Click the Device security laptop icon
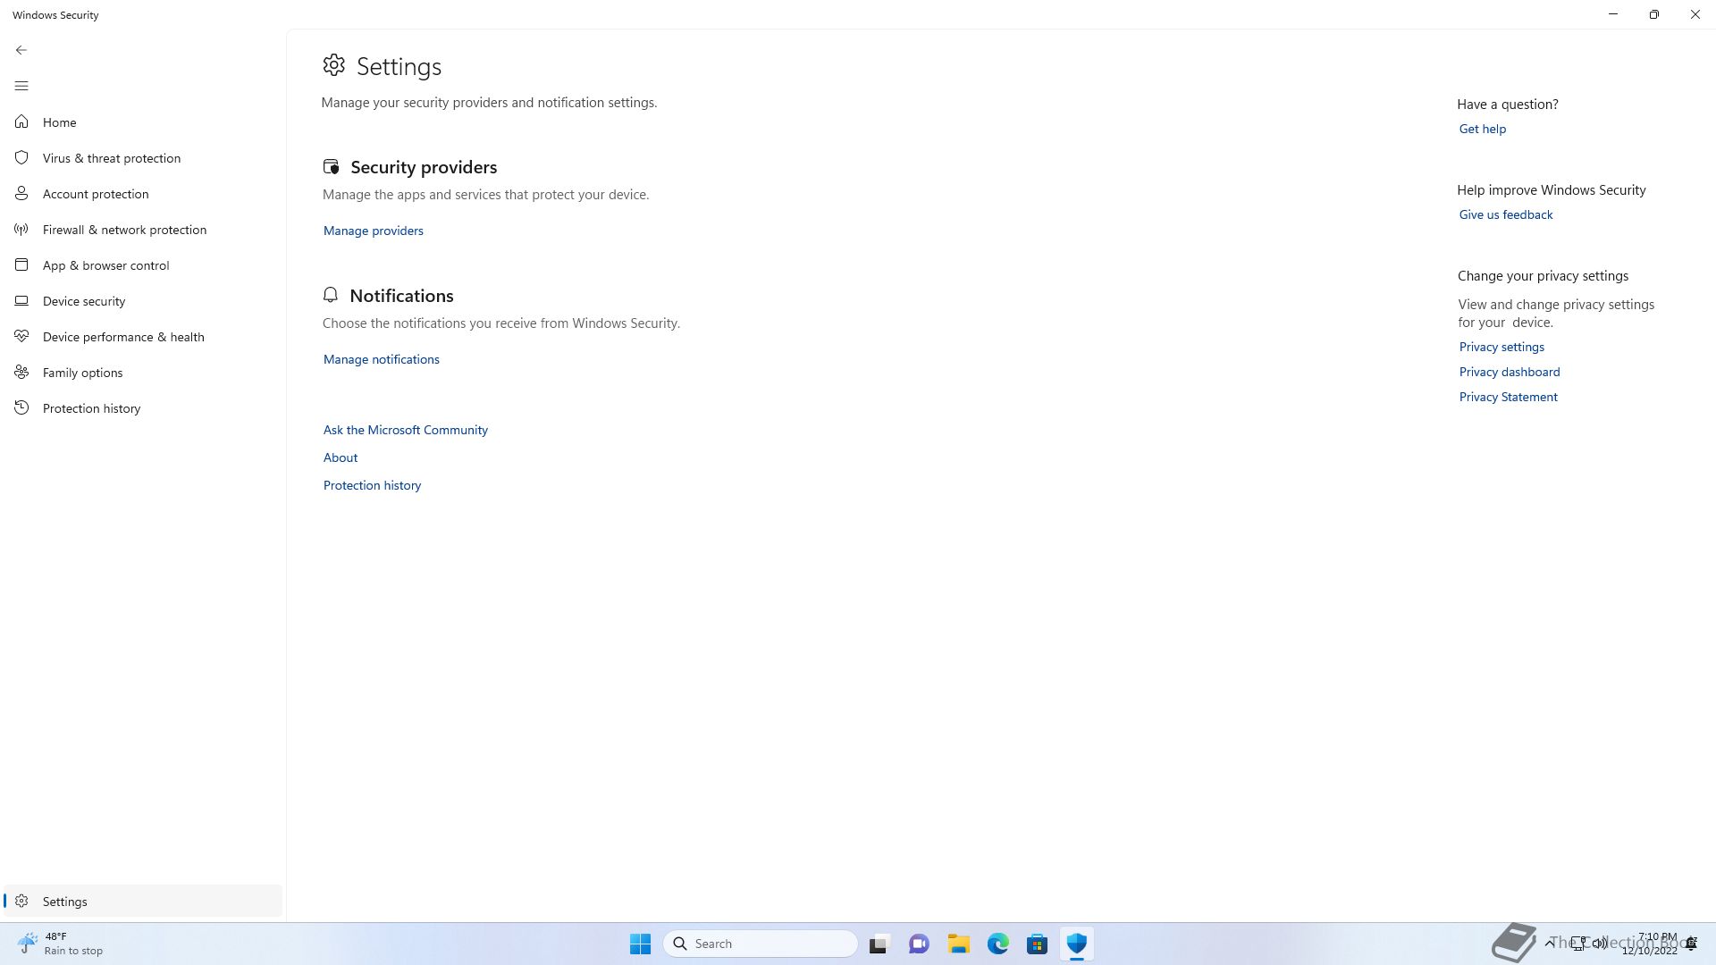This screenshot has width=1716, height=965. tap(21, 300)
